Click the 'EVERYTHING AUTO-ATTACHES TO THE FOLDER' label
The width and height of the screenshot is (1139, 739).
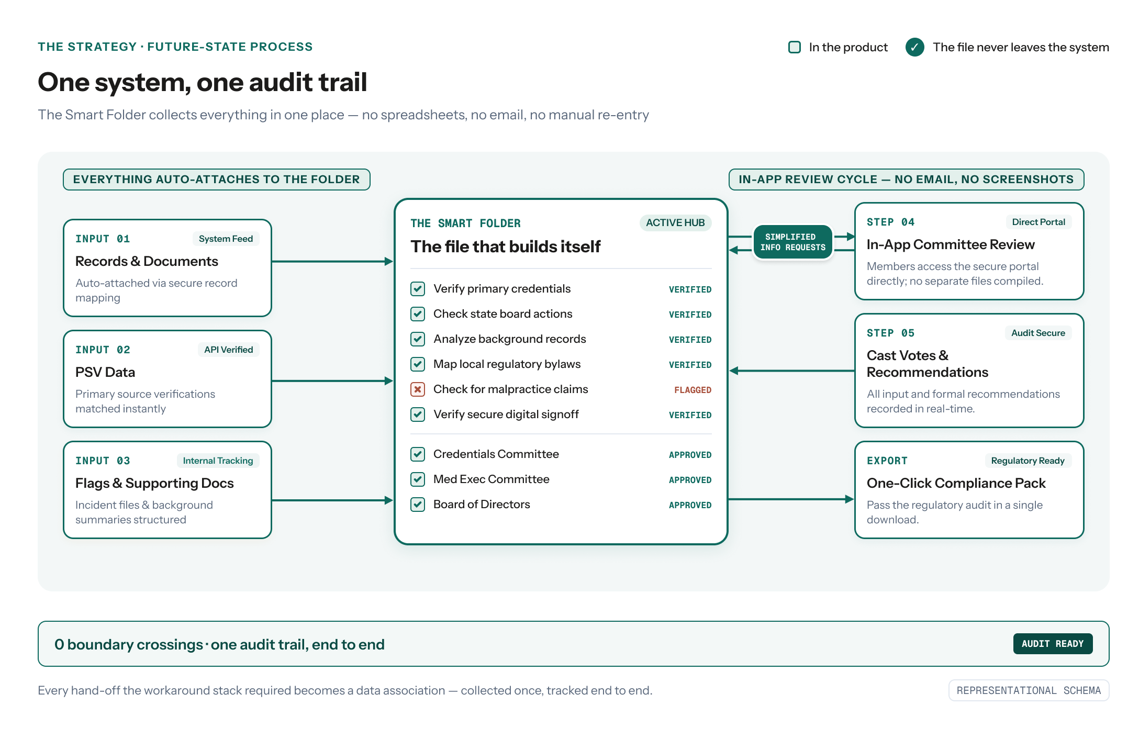[217, 180]
